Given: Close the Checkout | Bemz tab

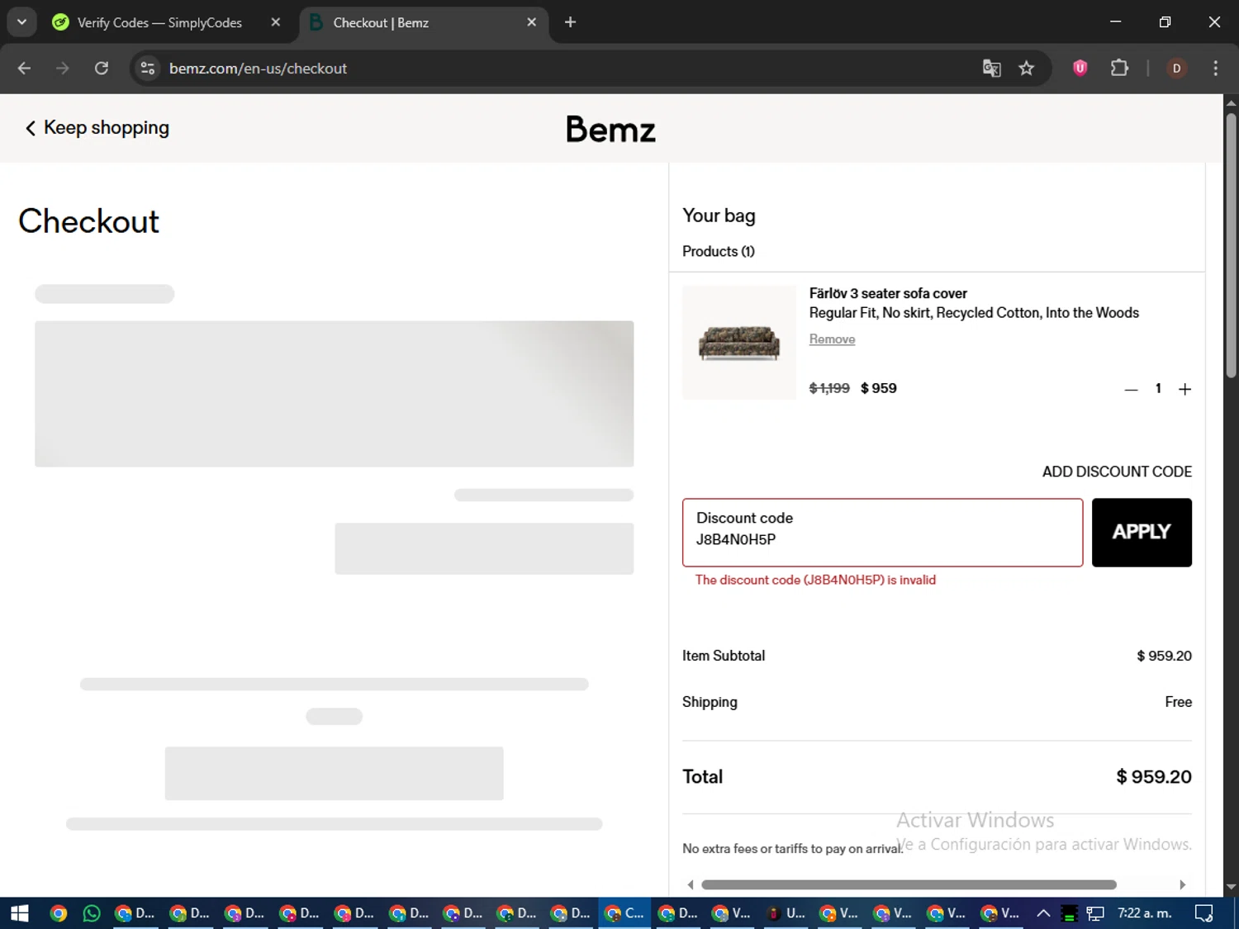Looking at the screenshot, I should tap(531, 22).
